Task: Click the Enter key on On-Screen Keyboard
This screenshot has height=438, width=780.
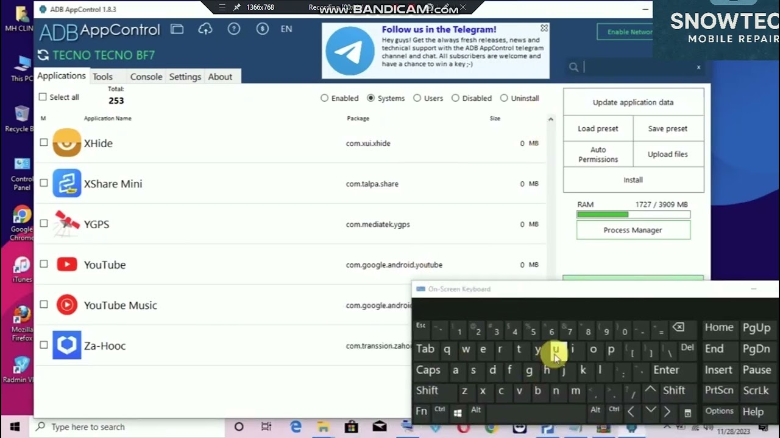Action: point(666,370)
